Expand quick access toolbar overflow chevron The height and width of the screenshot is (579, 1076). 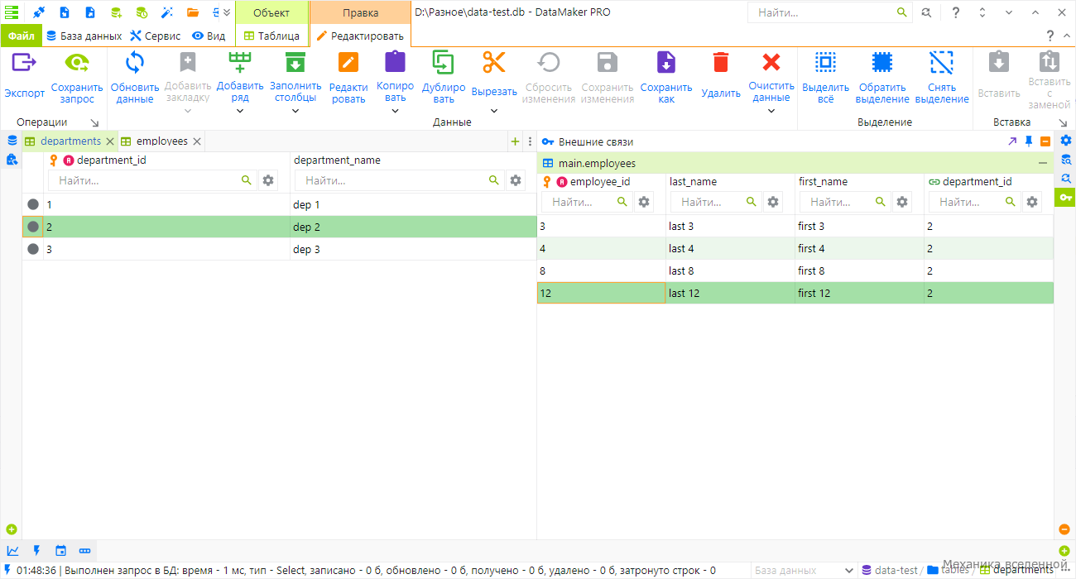pyautogui.click(x=228, y=12)
